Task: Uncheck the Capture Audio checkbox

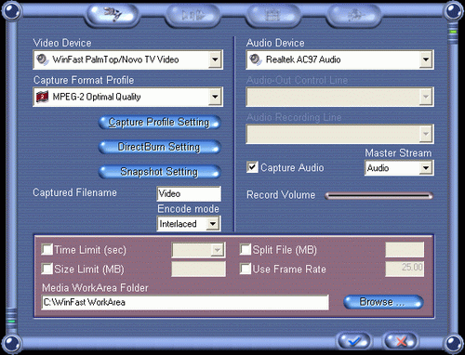Action: tap(252, 167)
